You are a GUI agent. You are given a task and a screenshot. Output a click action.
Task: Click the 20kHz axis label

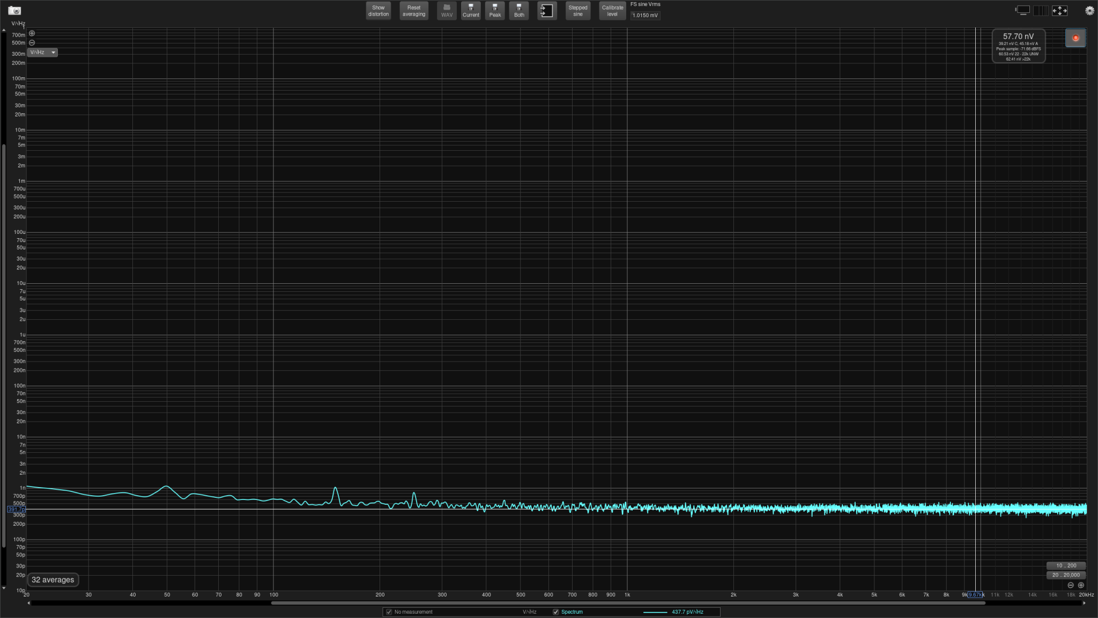click(1086, 595)
